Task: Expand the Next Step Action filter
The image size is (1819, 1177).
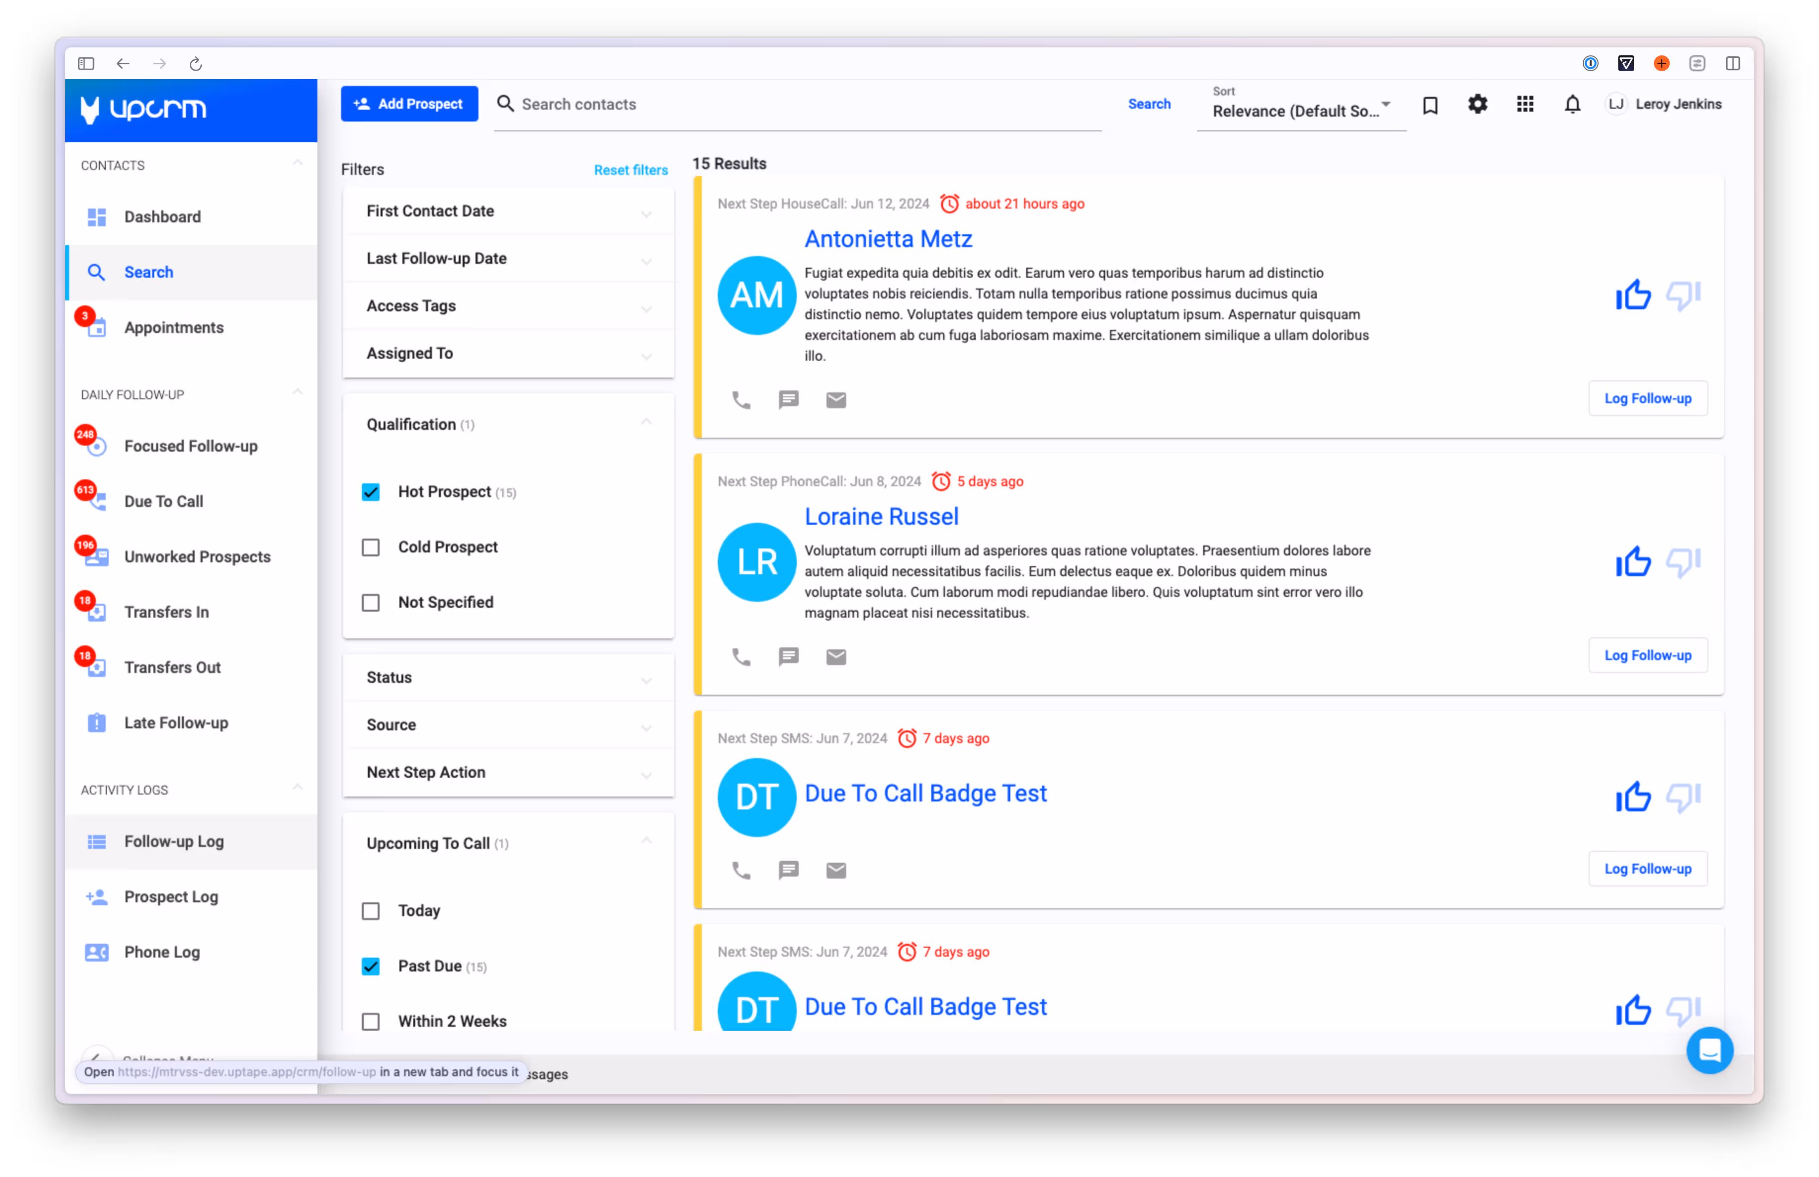Action: [x=508, y=772]
